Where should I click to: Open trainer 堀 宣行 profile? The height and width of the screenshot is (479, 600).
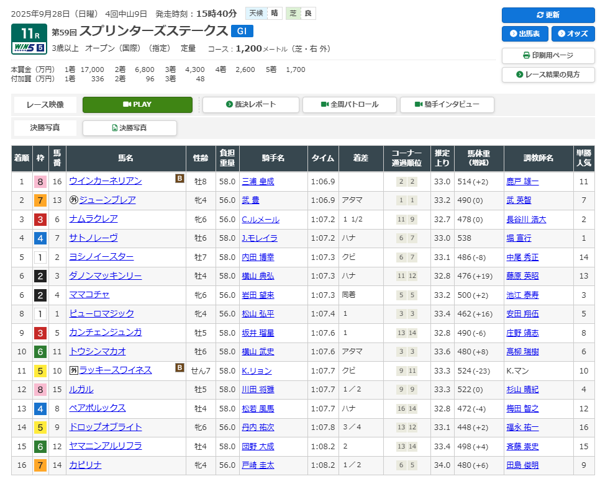click(519, 238)
